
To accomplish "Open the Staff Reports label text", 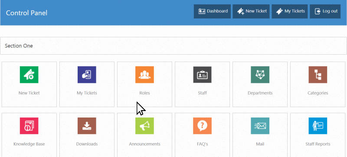I will 318,144.
